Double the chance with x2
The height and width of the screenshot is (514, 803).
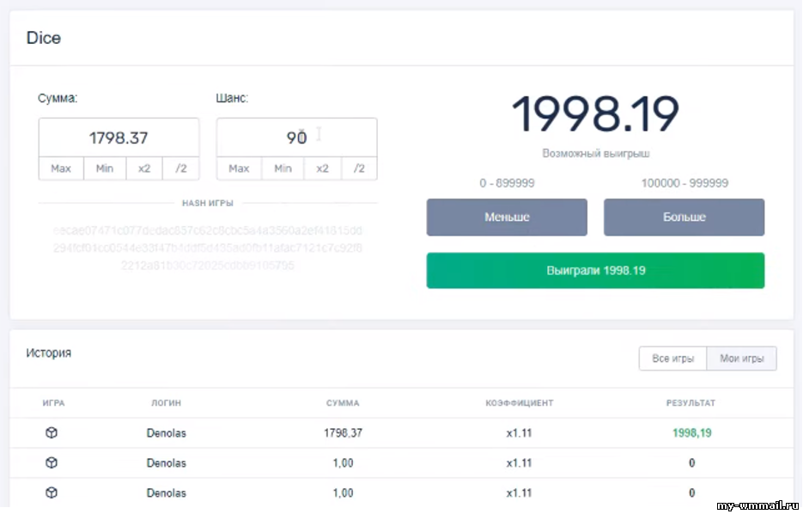[x=322, y=168]
